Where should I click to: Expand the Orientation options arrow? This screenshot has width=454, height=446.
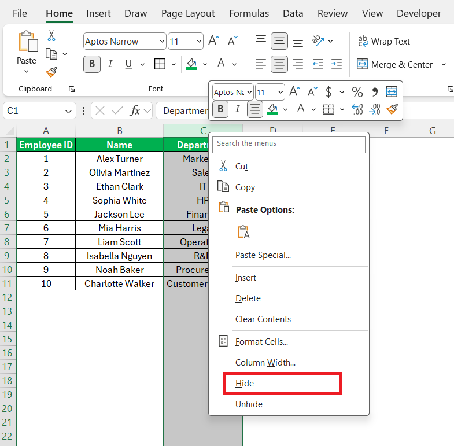pos(330,41)
